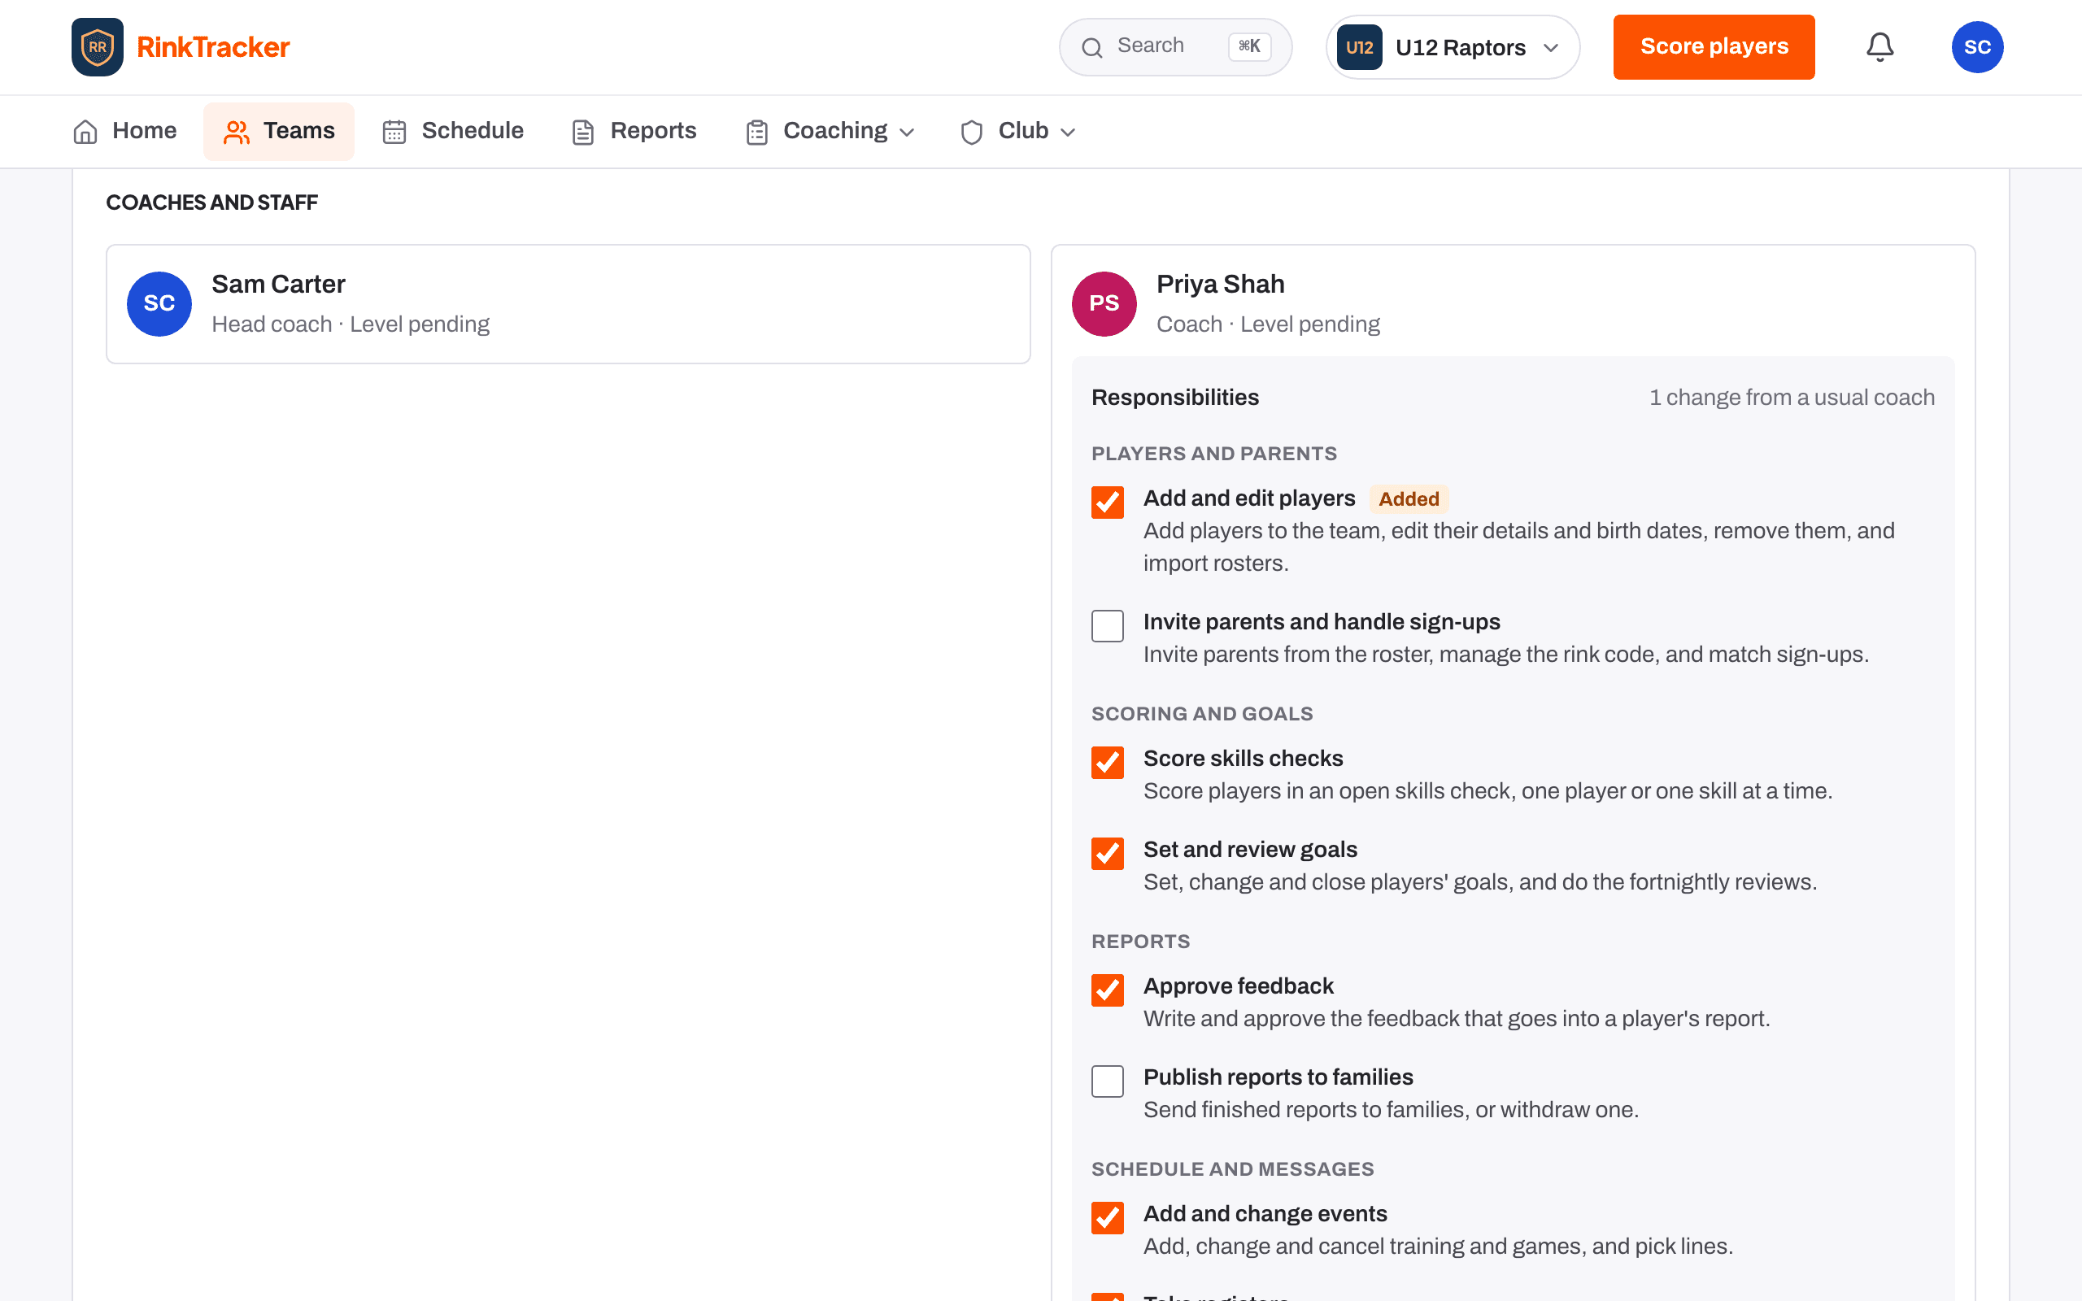The image size is (2082, 1301).
Task: Click the Coaching clipboard icon
Action: [x=757, y=132]
